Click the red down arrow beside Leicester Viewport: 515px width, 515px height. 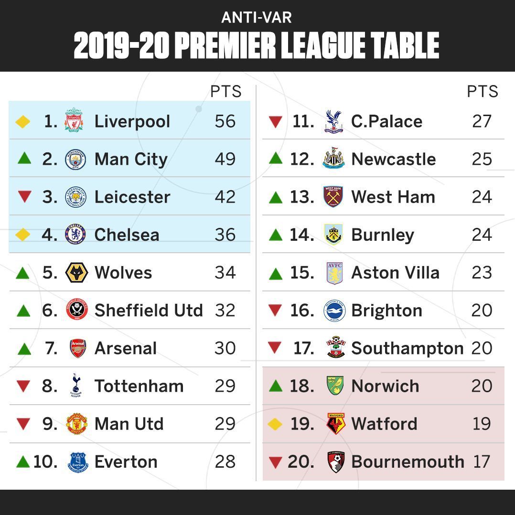click(24, 196)
